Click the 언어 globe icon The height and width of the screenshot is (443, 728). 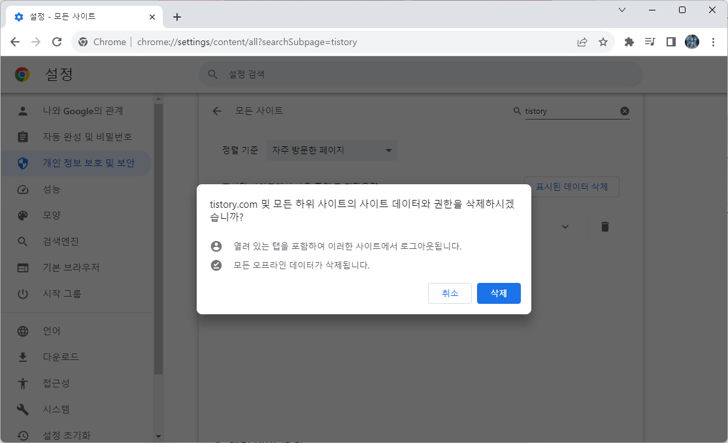tap(23, 331)
